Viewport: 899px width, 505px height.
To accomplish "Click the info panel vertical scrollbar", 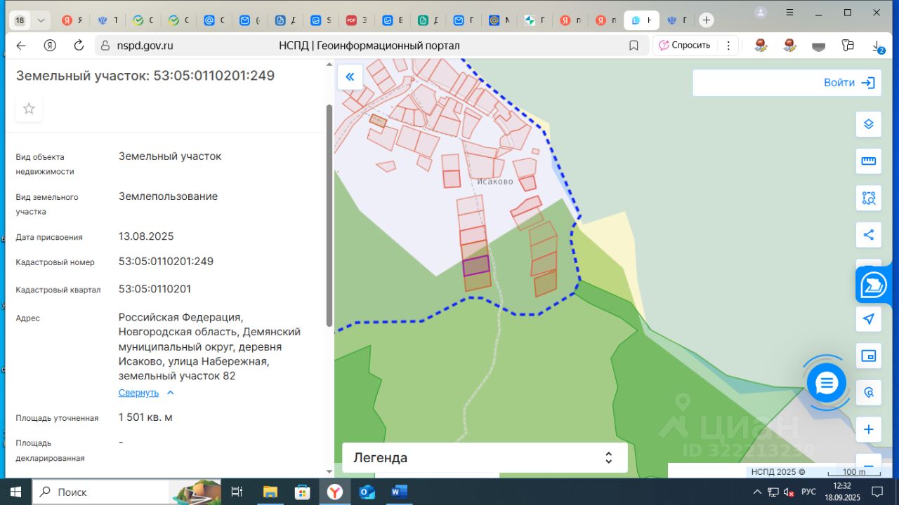I will click(x=329, y=215).
